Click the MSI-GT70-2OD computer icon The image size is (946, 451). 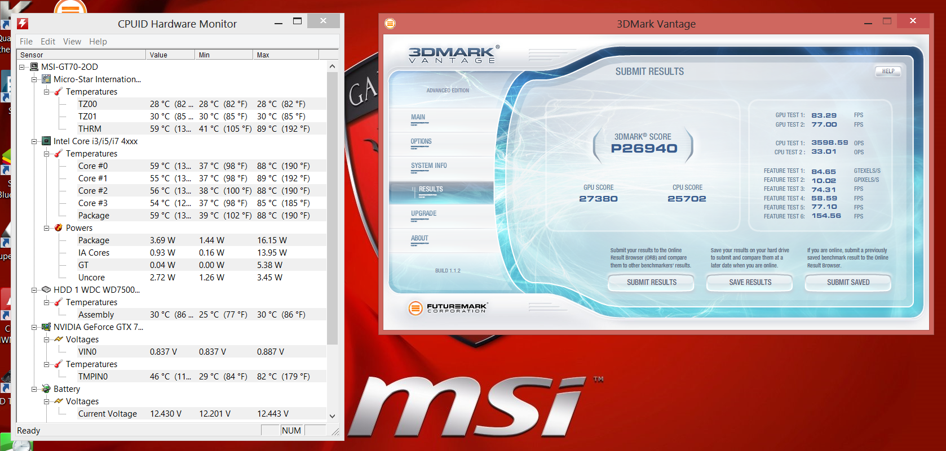point(34,67)
